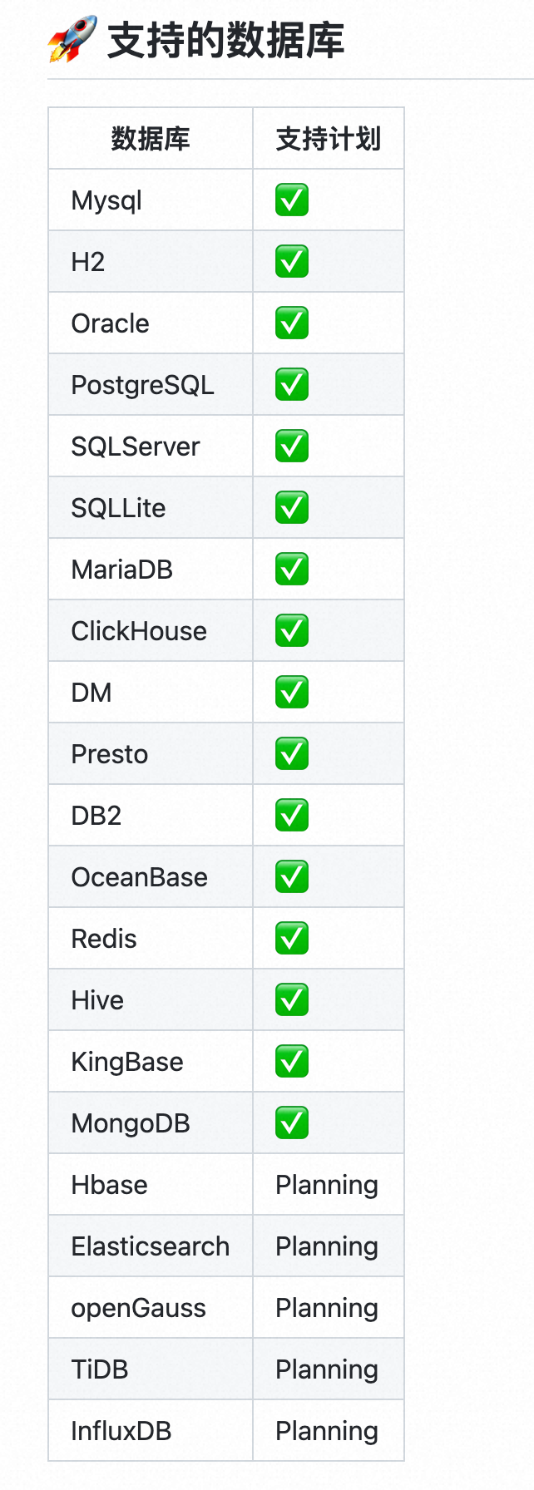
Task: Click the green checkmark for Mysql
Action: click(292, 200)
